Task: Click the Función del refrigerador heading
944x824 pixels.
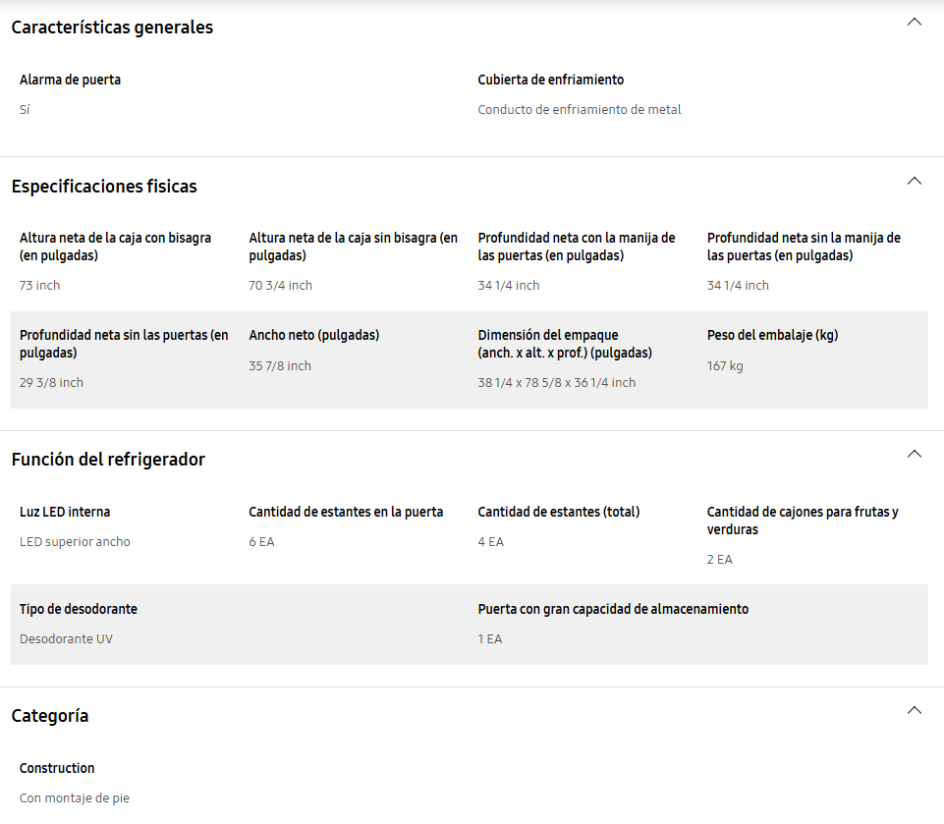Action: click(108, 460)
